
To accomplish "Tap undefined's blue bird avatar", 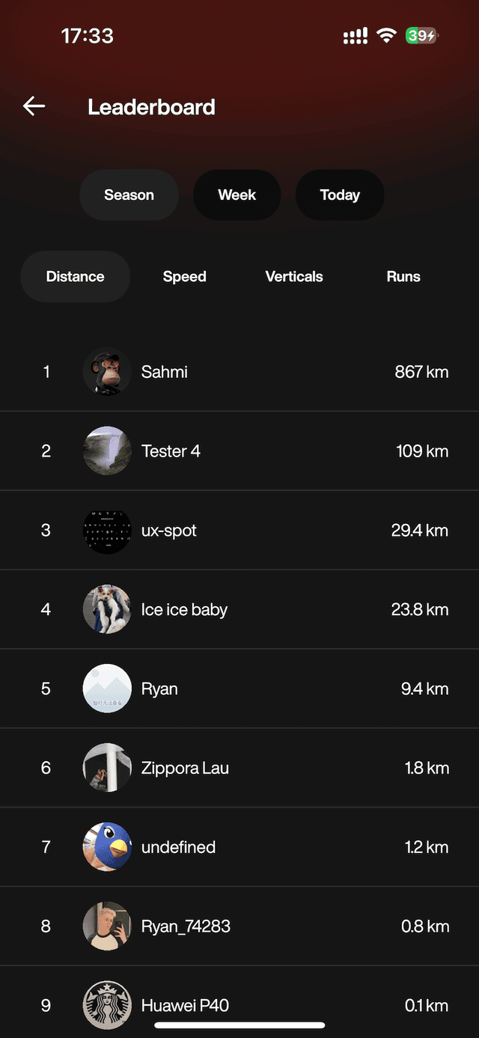I will (107, 847).
